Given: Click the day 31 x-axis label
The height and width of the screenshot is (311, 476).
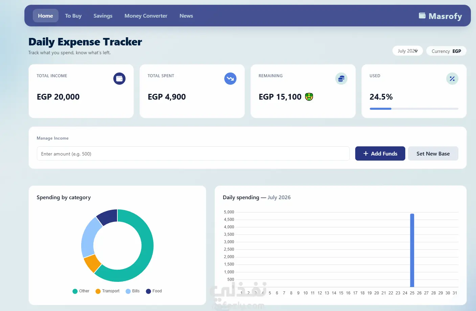Looking at the screenshot, I should coord(455,293).
